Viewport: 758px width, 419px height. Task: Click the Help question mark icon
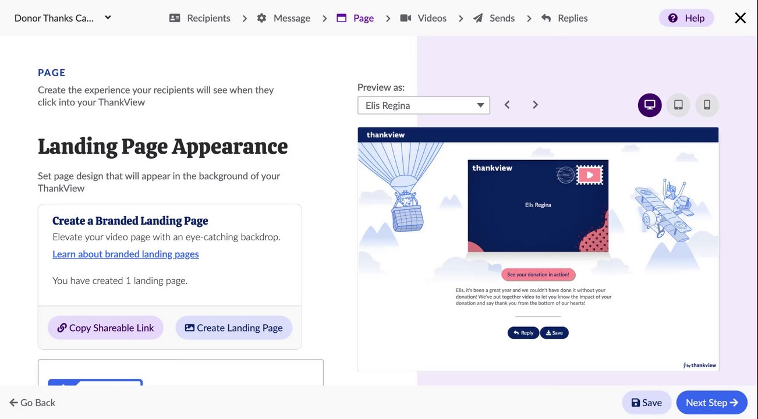tap(673, 18)
